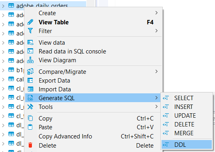Click the Tools wrench icon
Screen dimensions: 215x152
coord(30,107)
